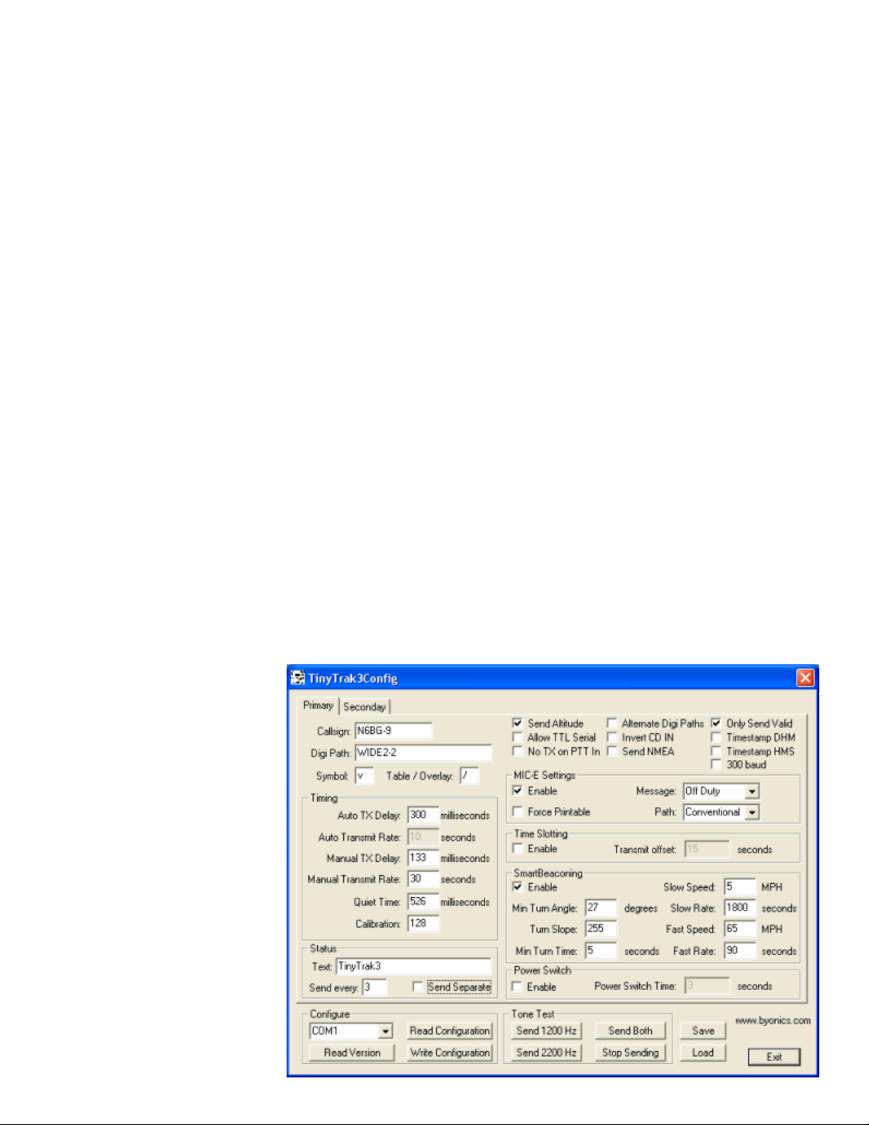Click the Fast Rate field
Image resolution: width=869 pixels, height=1125 pixels.
[740, 951]
